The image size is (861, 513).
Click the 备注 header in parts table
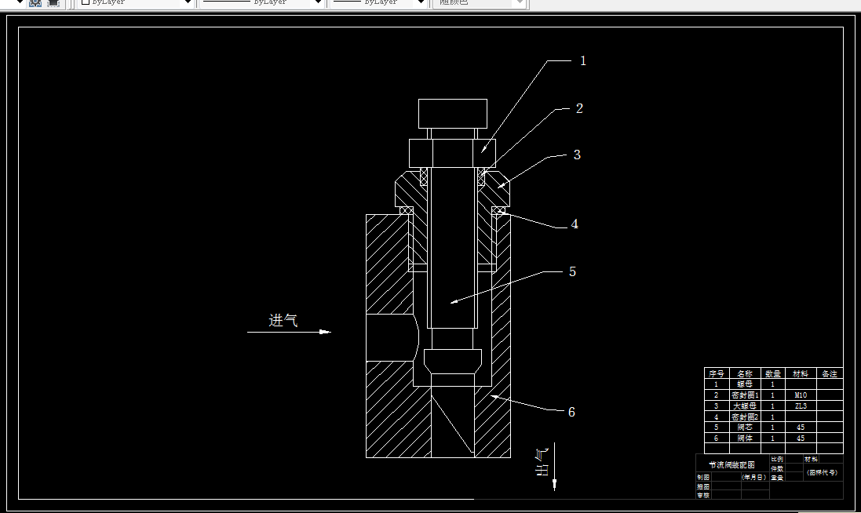pos(830,373)
